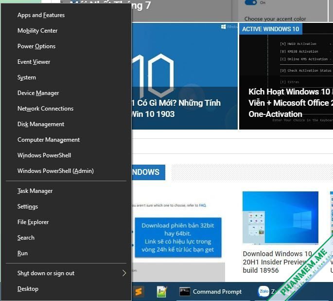
Task: Open File Explorer
Action: coord(33,222)
